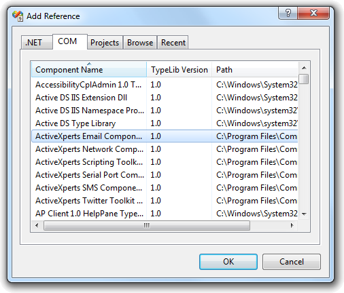Click the vertical scrollbar down arrow
The height and width of the screenshot is (293, 344).
click(304, 214)
